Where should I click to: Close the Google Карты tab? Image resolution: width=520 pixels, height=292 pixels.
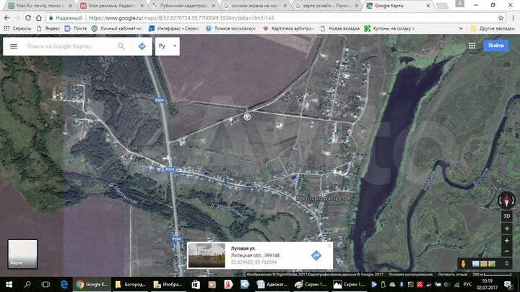click(x=428, y=6)
